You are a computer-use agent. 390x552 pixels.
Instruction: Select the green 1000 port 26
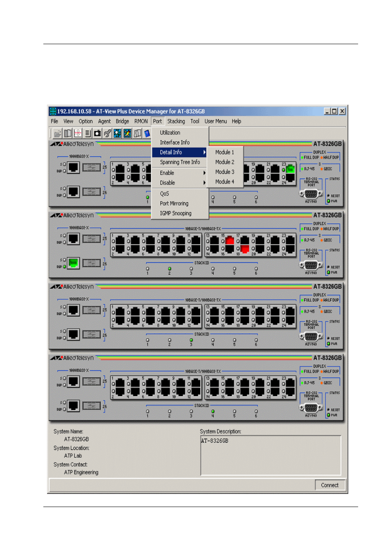tap(73, 263)
